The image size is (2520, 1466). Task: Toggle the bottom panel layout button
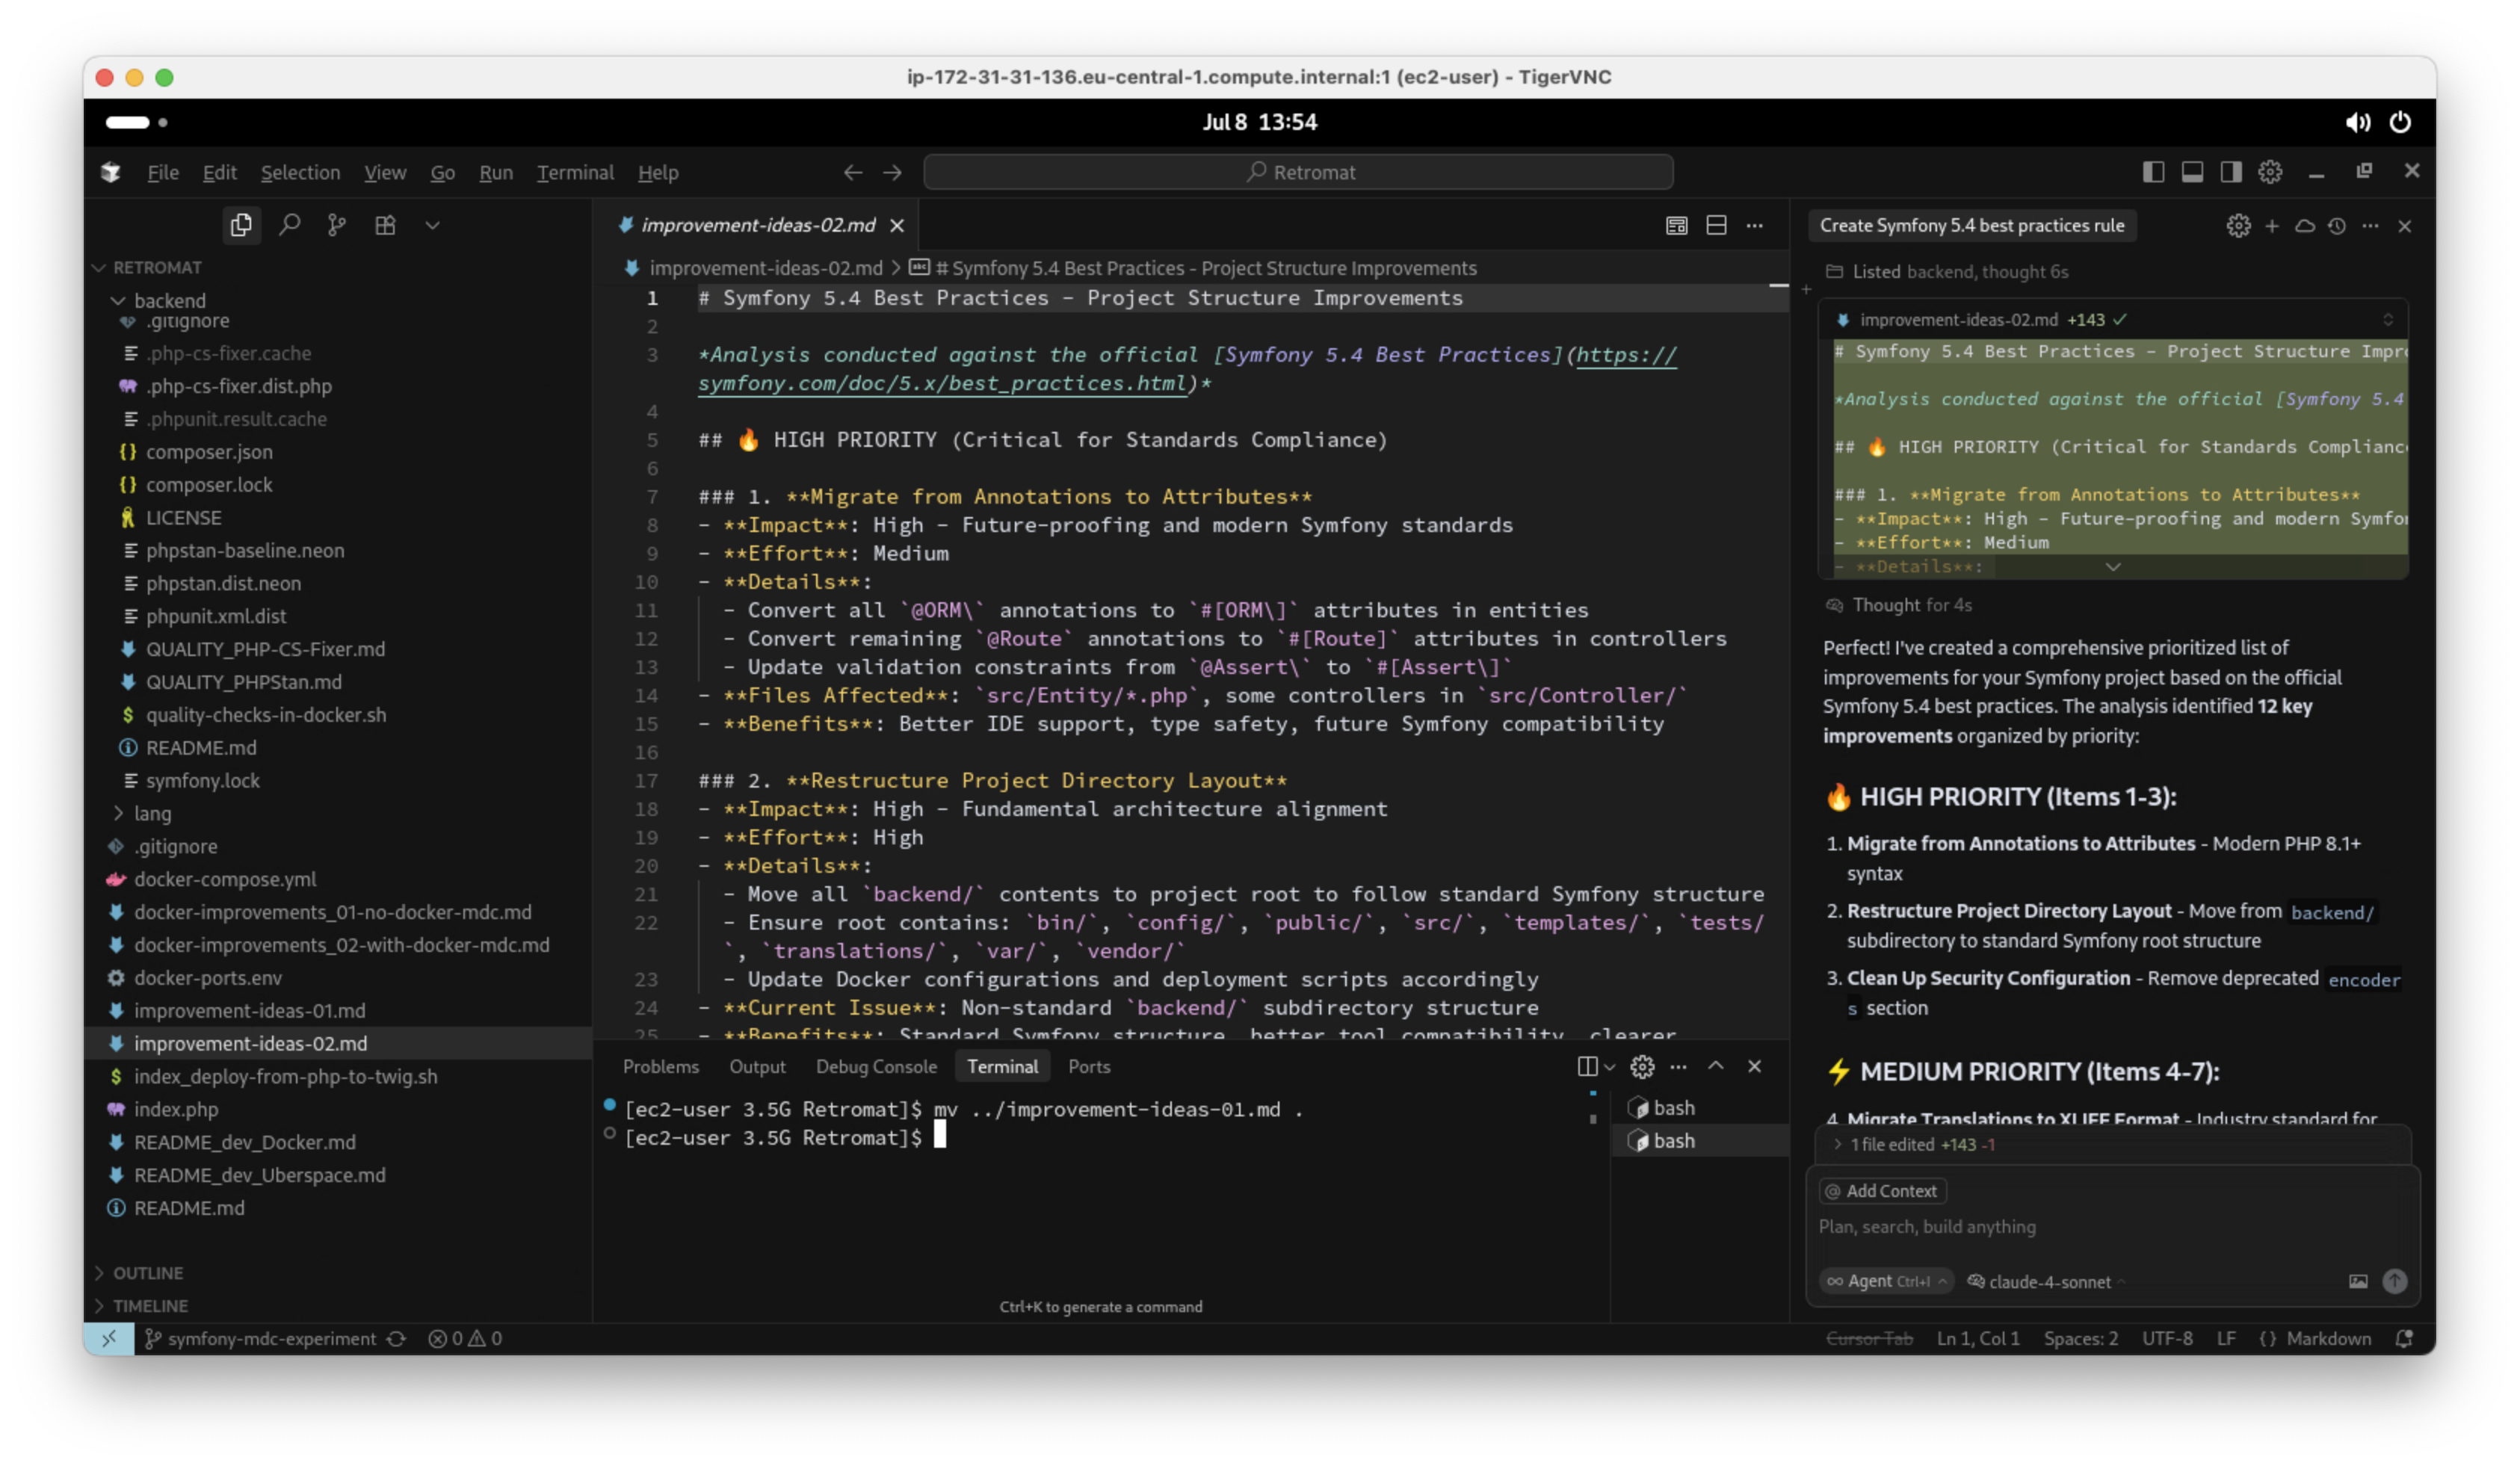point(2192,172)
